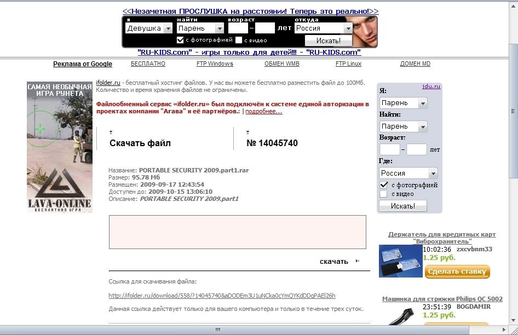This screenshot has width=518, height=335.
Task: Open the ifolder.ru homepage link
Action: pos(108,83)
